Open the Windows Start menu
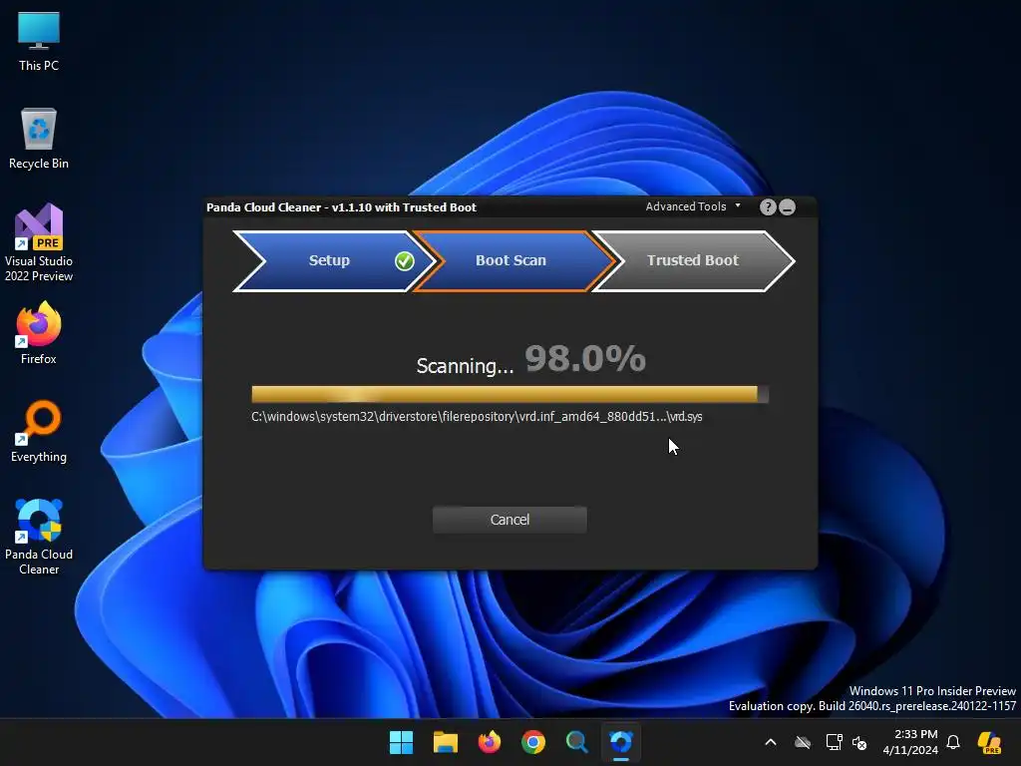1021x766 pixels. pos(401,742)
